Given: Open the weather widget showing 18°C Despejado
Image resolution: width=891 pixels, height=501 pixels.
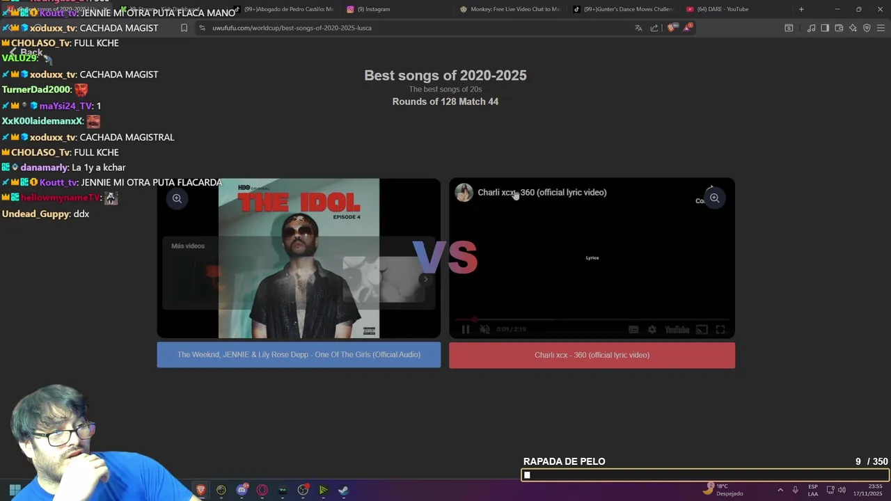Looking at the screenshot, I should [x=723, y=490].
